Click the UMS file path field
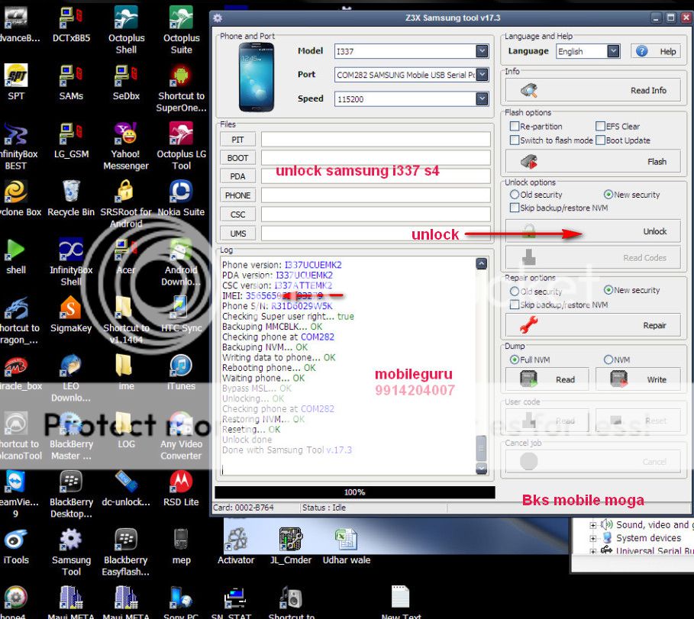The image size is (694, 619). 376,234
